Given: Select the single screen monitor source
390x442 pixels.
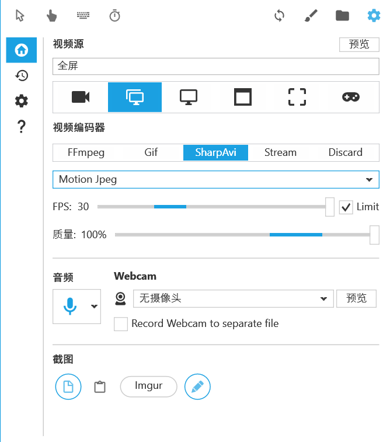Looking at the screenshot, I should pyautogui.click(x=189, y=97).
